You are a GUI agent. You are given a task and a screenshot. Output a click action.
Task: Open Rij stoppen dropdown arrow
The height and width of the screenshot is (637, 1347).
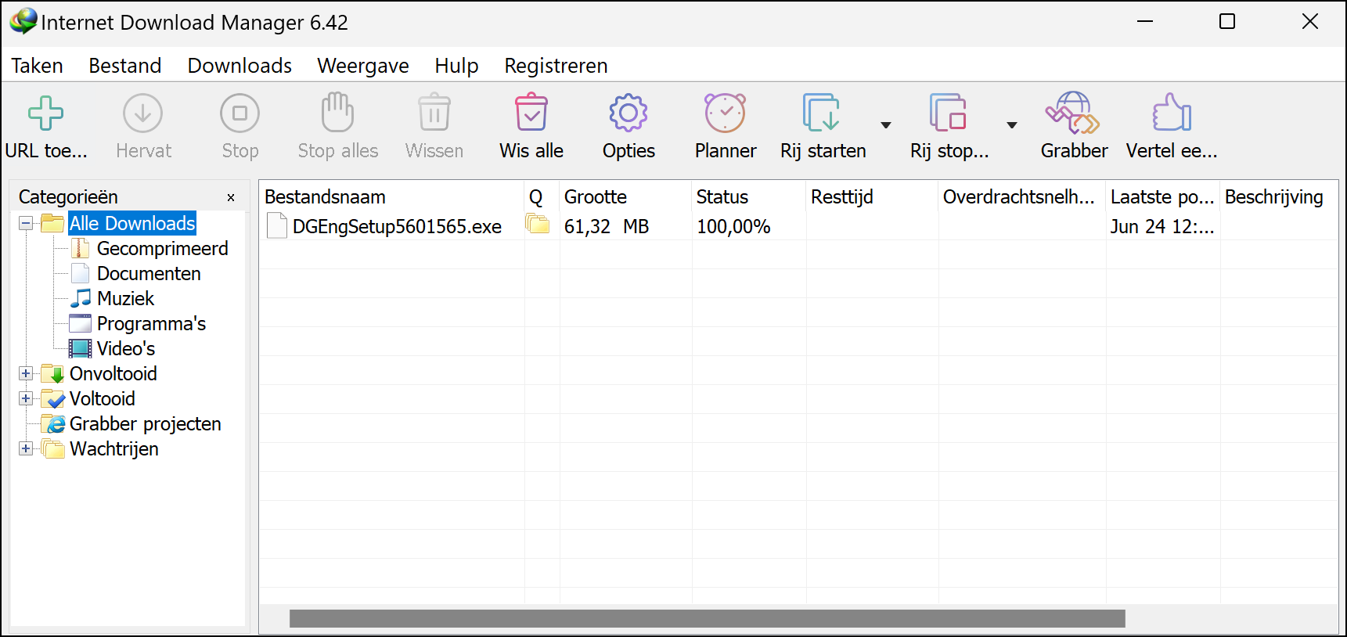tap(1012, 125)
